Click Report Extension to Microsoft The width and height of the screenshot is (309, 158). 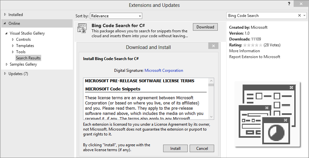pyautogui.click(x=255, y=57)
